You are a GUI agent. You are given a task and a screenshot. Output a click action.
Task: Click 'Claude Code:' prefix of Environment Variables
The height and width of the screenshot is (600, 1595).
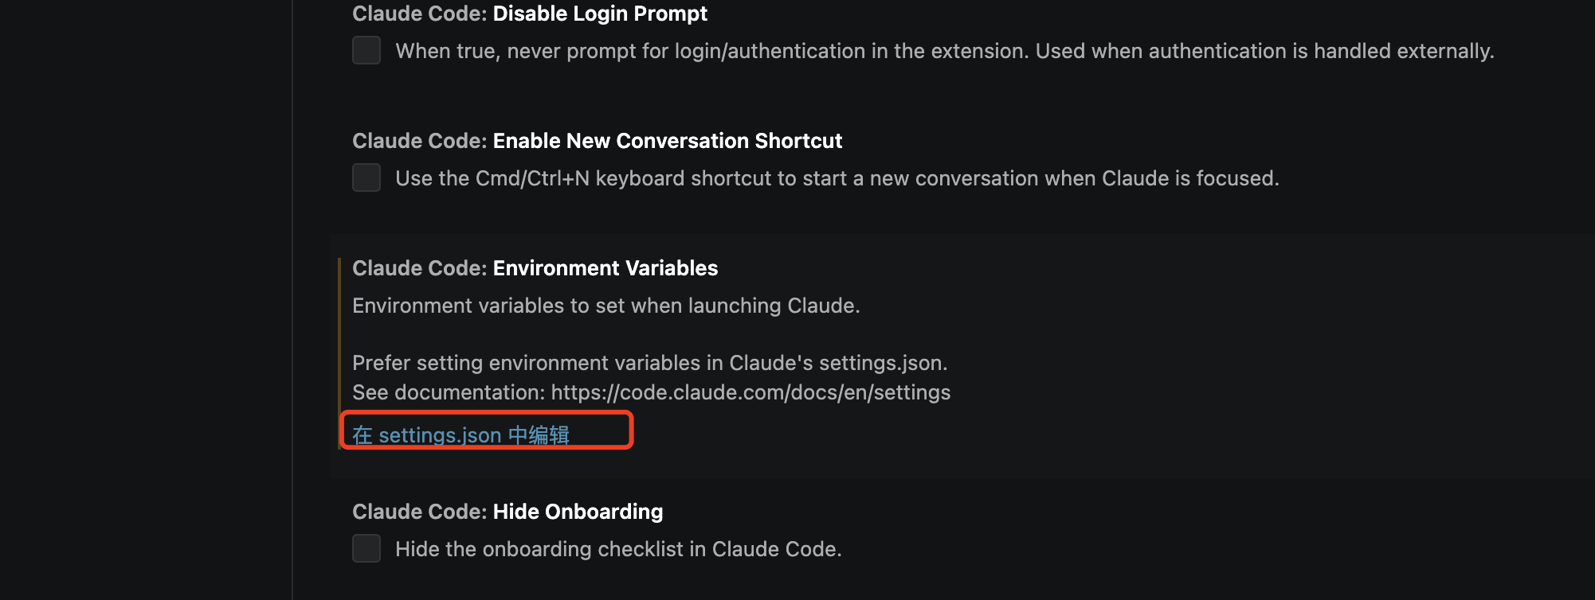click(419, 268)
